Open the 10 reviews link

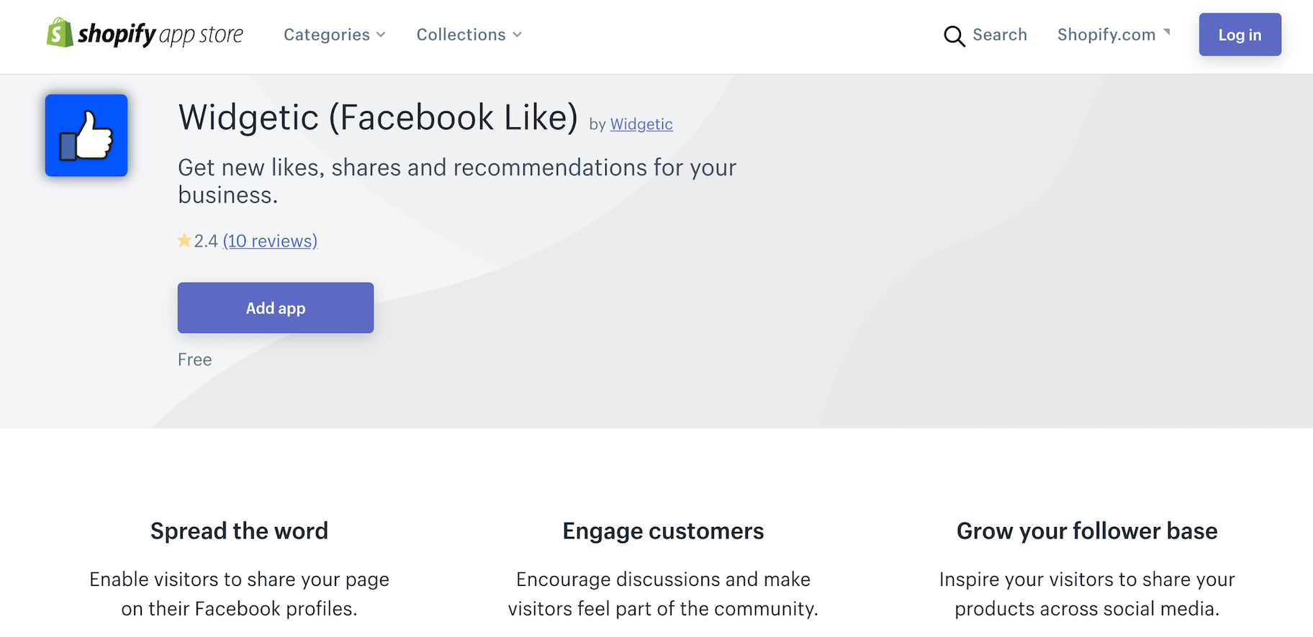pyautogui.click(x=270, y=240)
